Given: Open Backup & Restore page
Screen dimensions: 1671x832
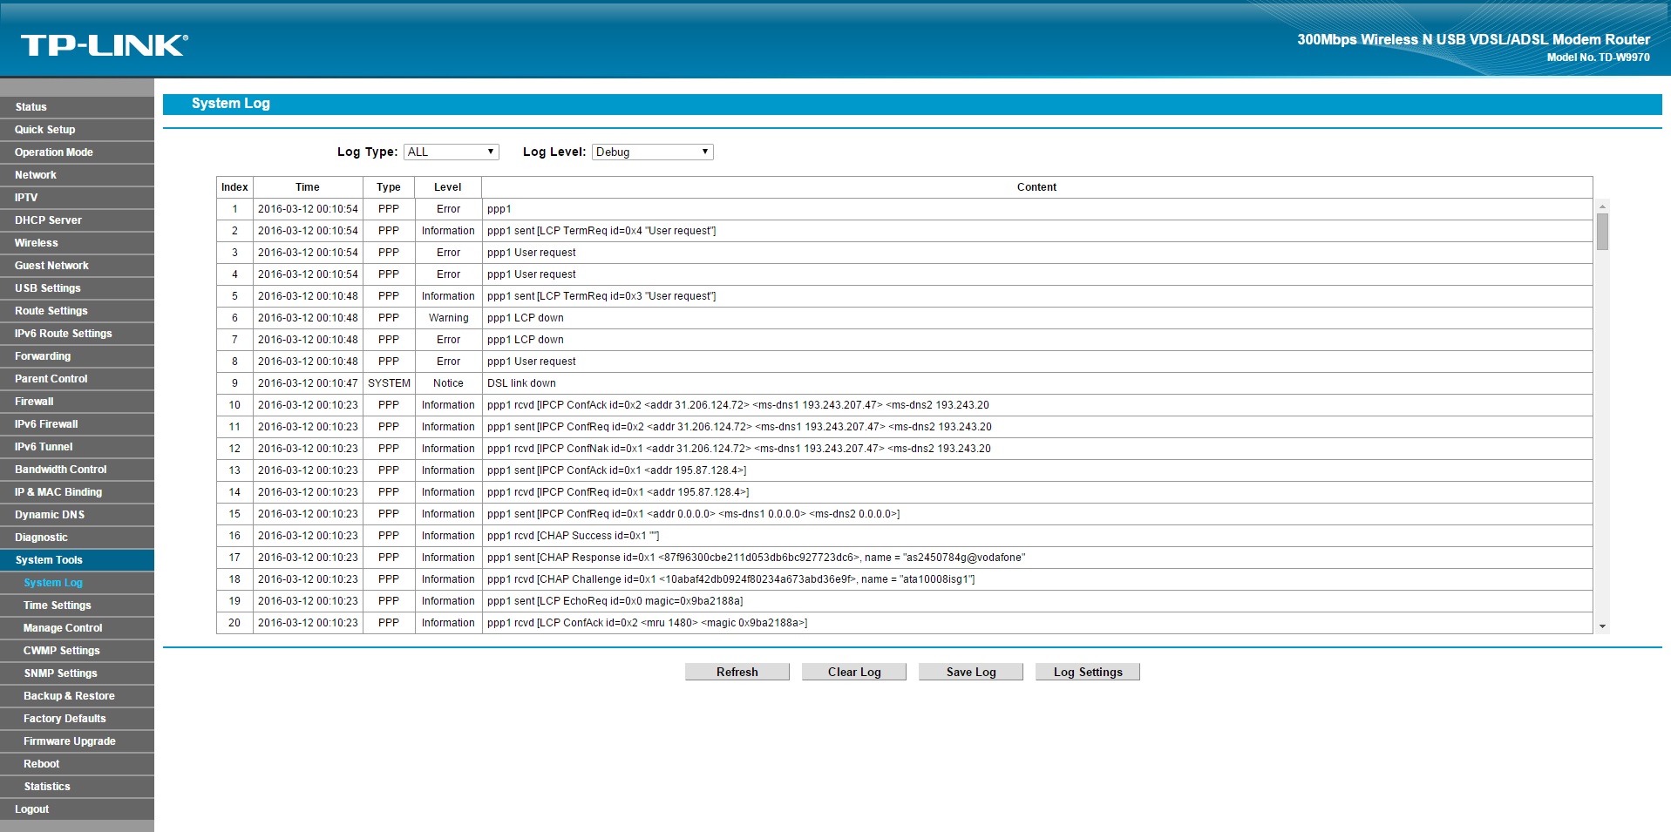Looking at the screenshot, I should 77,696.
